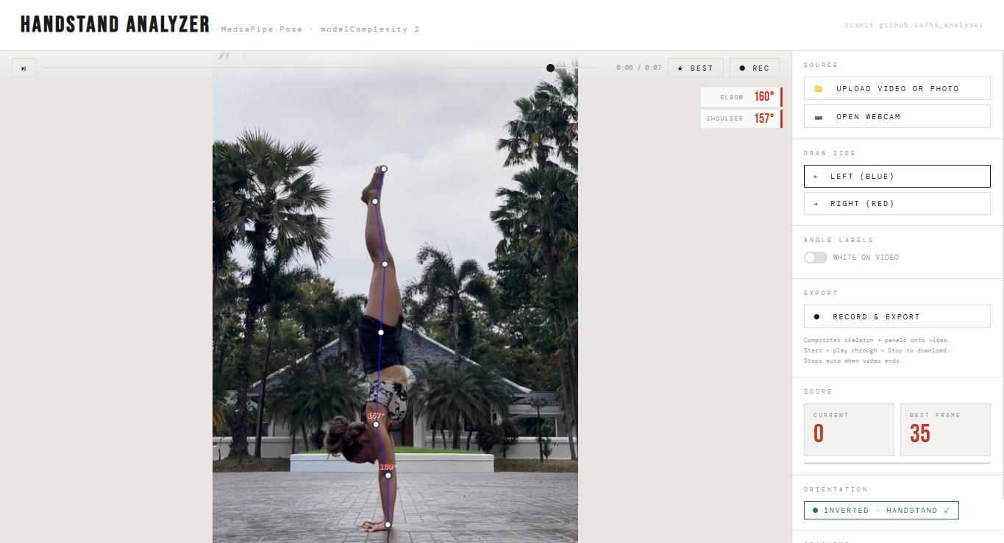Click the record dot icon on REC

pyautogui.click(x=742, y=67)
